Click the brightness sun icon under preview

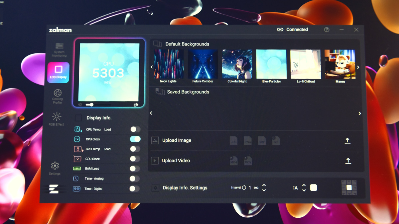[80, 105]
